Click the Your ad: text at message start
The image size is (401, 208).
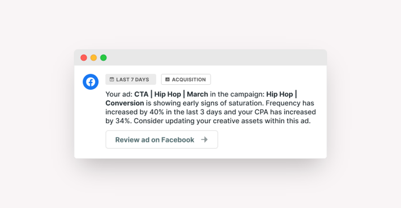click(x=119, y=94)
